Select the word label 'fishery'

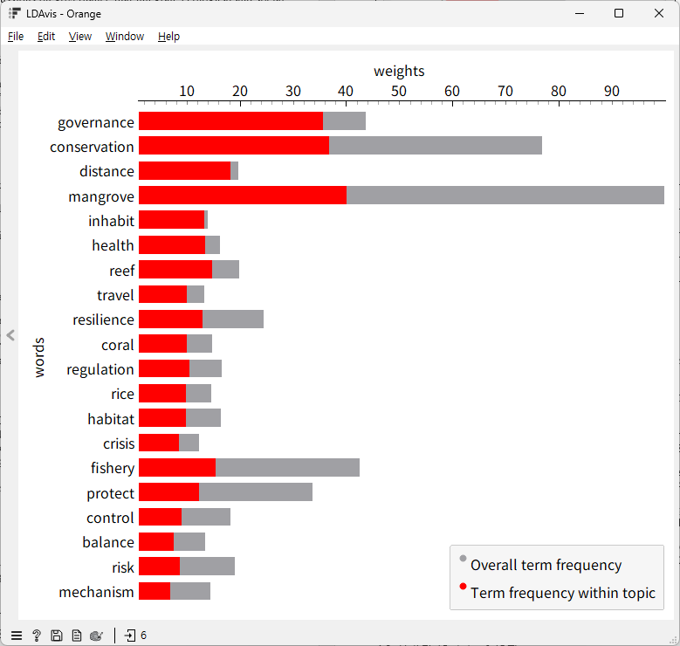click(113, 468)
